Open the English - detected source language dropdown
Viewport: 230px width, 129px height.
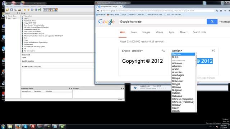132,51
